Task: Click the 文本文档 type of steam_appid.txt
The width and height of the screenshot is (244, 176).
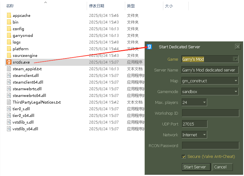Action: (x=135, y=69)
